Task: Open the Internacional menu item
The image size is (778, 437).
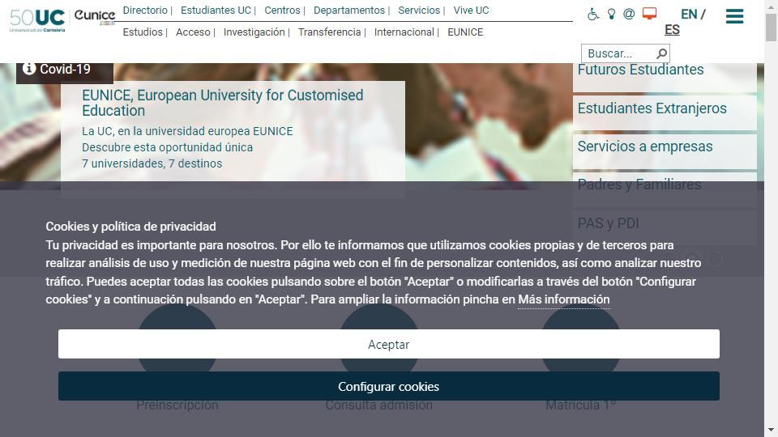Action: (x=404, y=32)
